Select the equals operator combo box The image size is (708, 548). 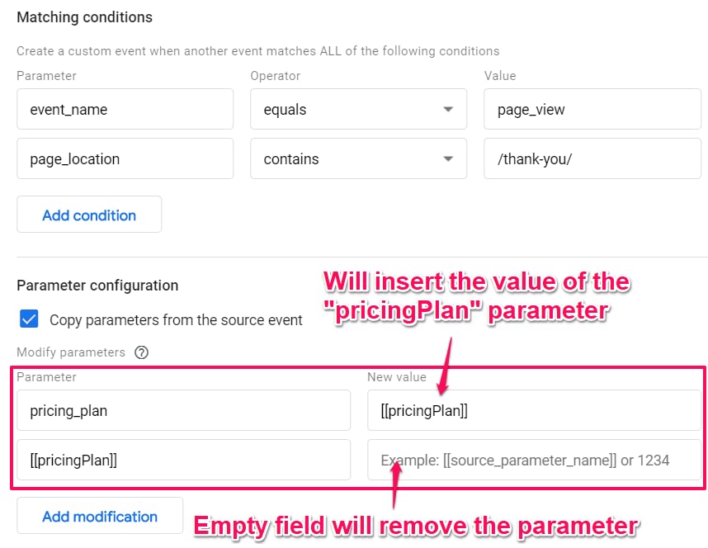coord(358,109)
